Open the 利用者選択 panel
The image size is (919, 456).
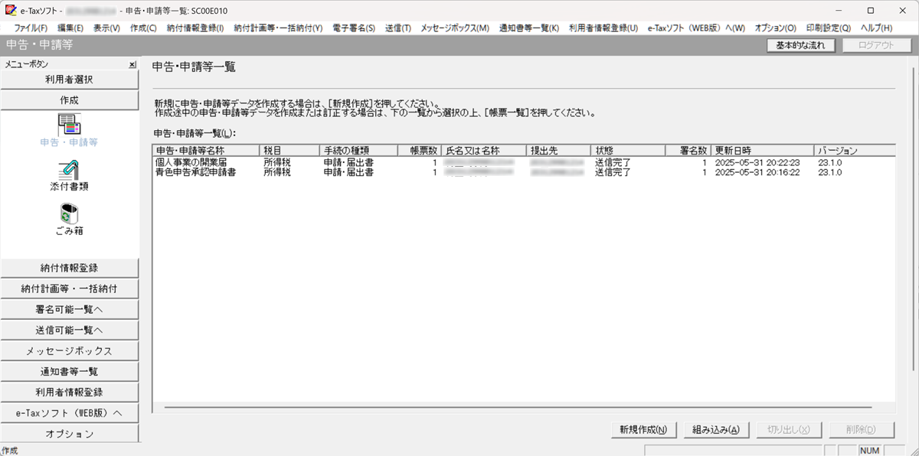click(x=69, y=79)
